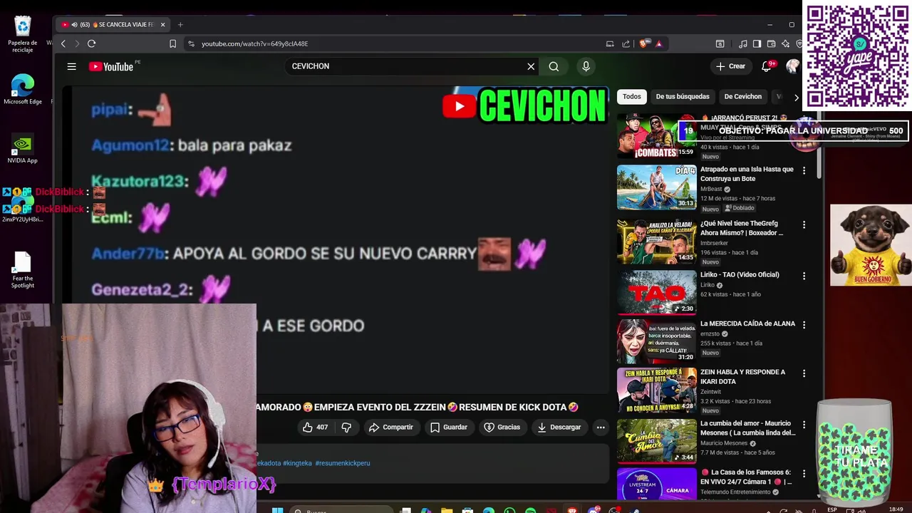This screenshot has width=912, height=513.
Task: Open the tab search icon in the Brave toolbar
Action: coord(720,43)
